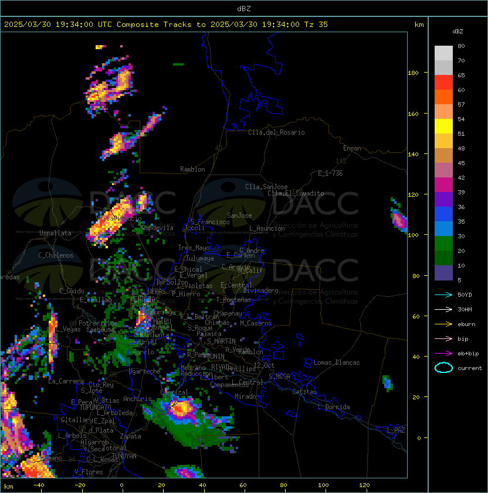Image resolution: width=488 pixels, height=493 pixels.
Task: Click the 'current' legend label
Action: pyautogui.click(x=470, y=368)
